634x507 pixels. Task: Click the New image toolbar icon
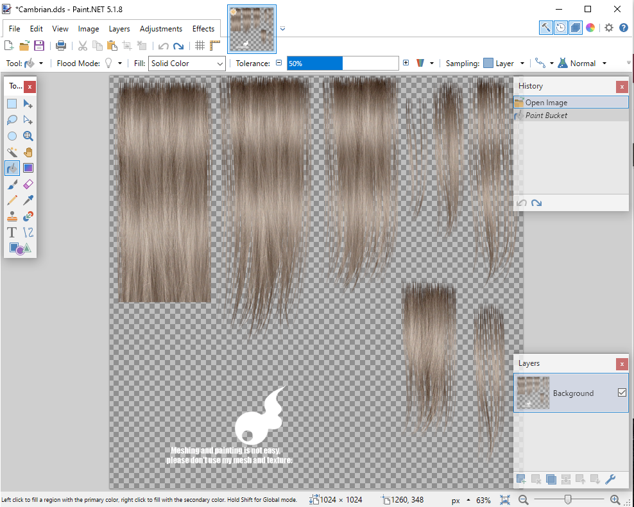coord(9,46)
